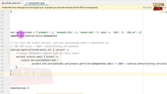Click line number 51 in the gutter
167x94 pixels.
pos(2,32)
